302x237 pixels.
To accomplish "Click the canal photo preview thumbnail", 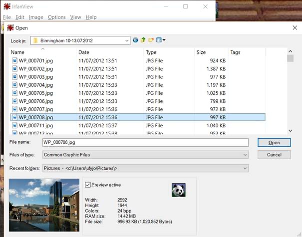I will (x=44, y=205).
